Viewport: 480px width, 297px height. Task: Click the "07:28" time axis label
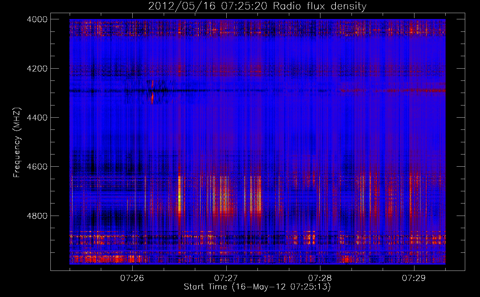[320, 278]
